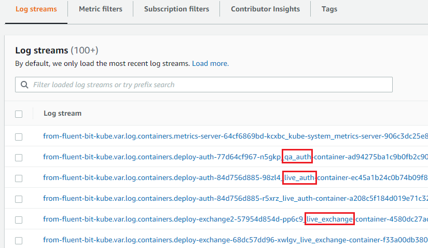Open the metrics-server log stream link
428x248 pixels.
point(233,136)
